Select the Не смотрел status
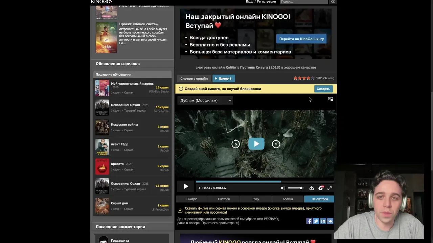 [x=319, y=199]
